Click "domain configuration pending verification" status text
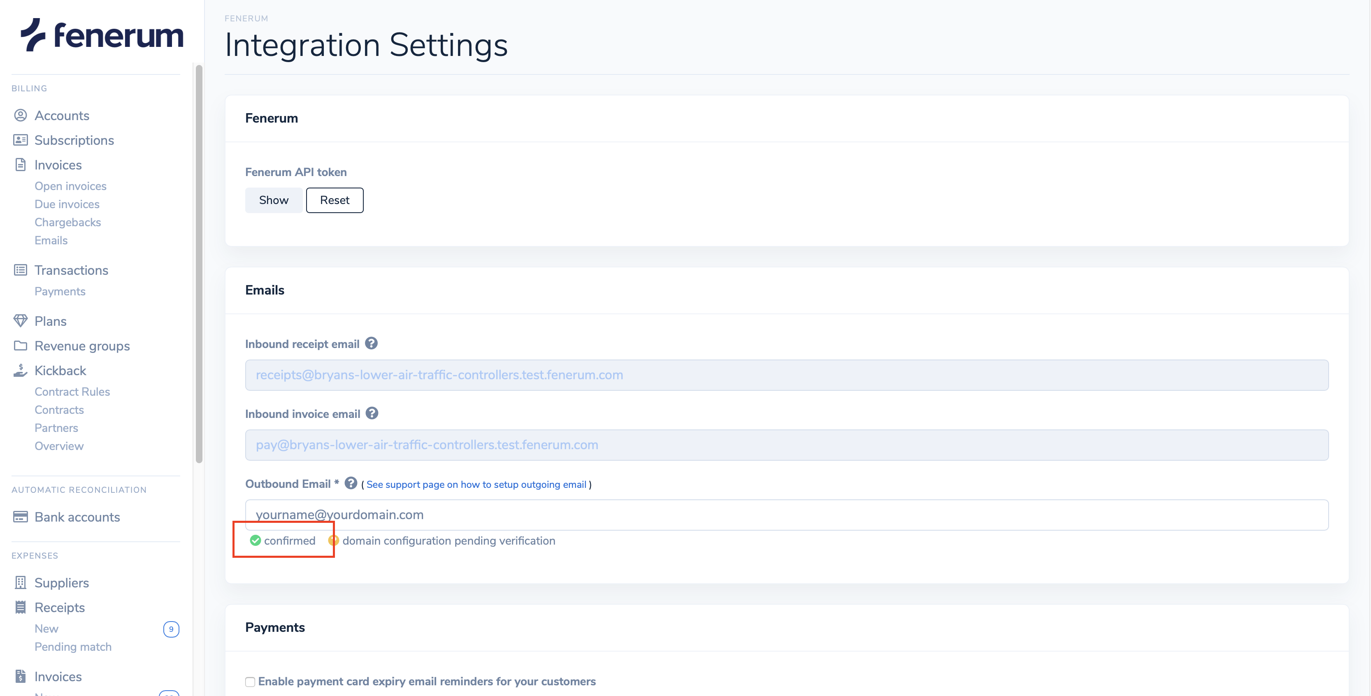 click(x=448, y=541)
